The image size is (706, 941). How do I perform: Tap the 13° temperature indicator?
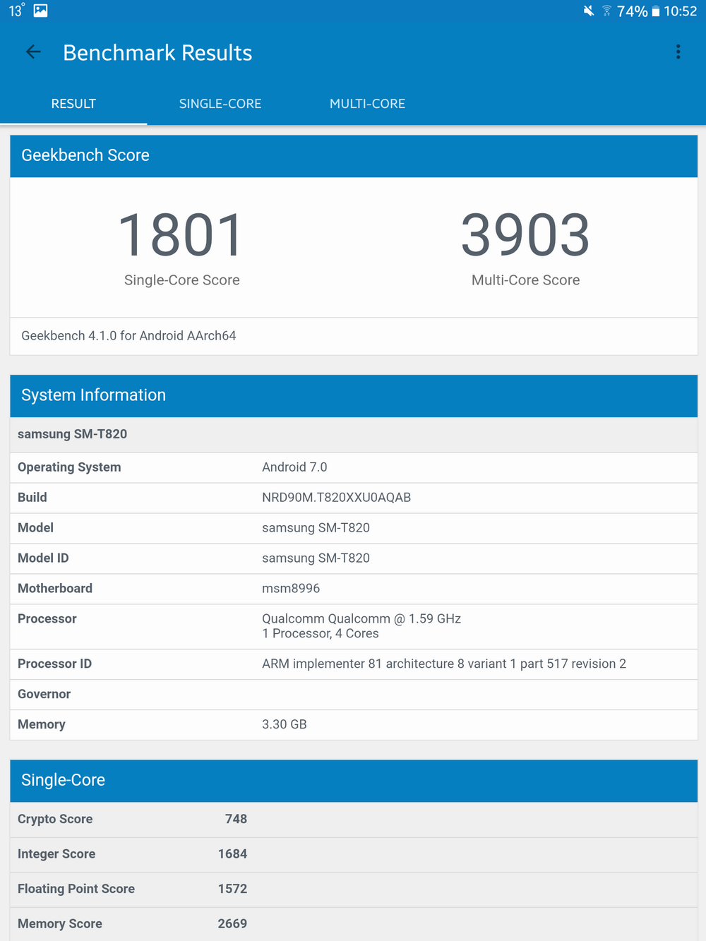coord(17,10)
